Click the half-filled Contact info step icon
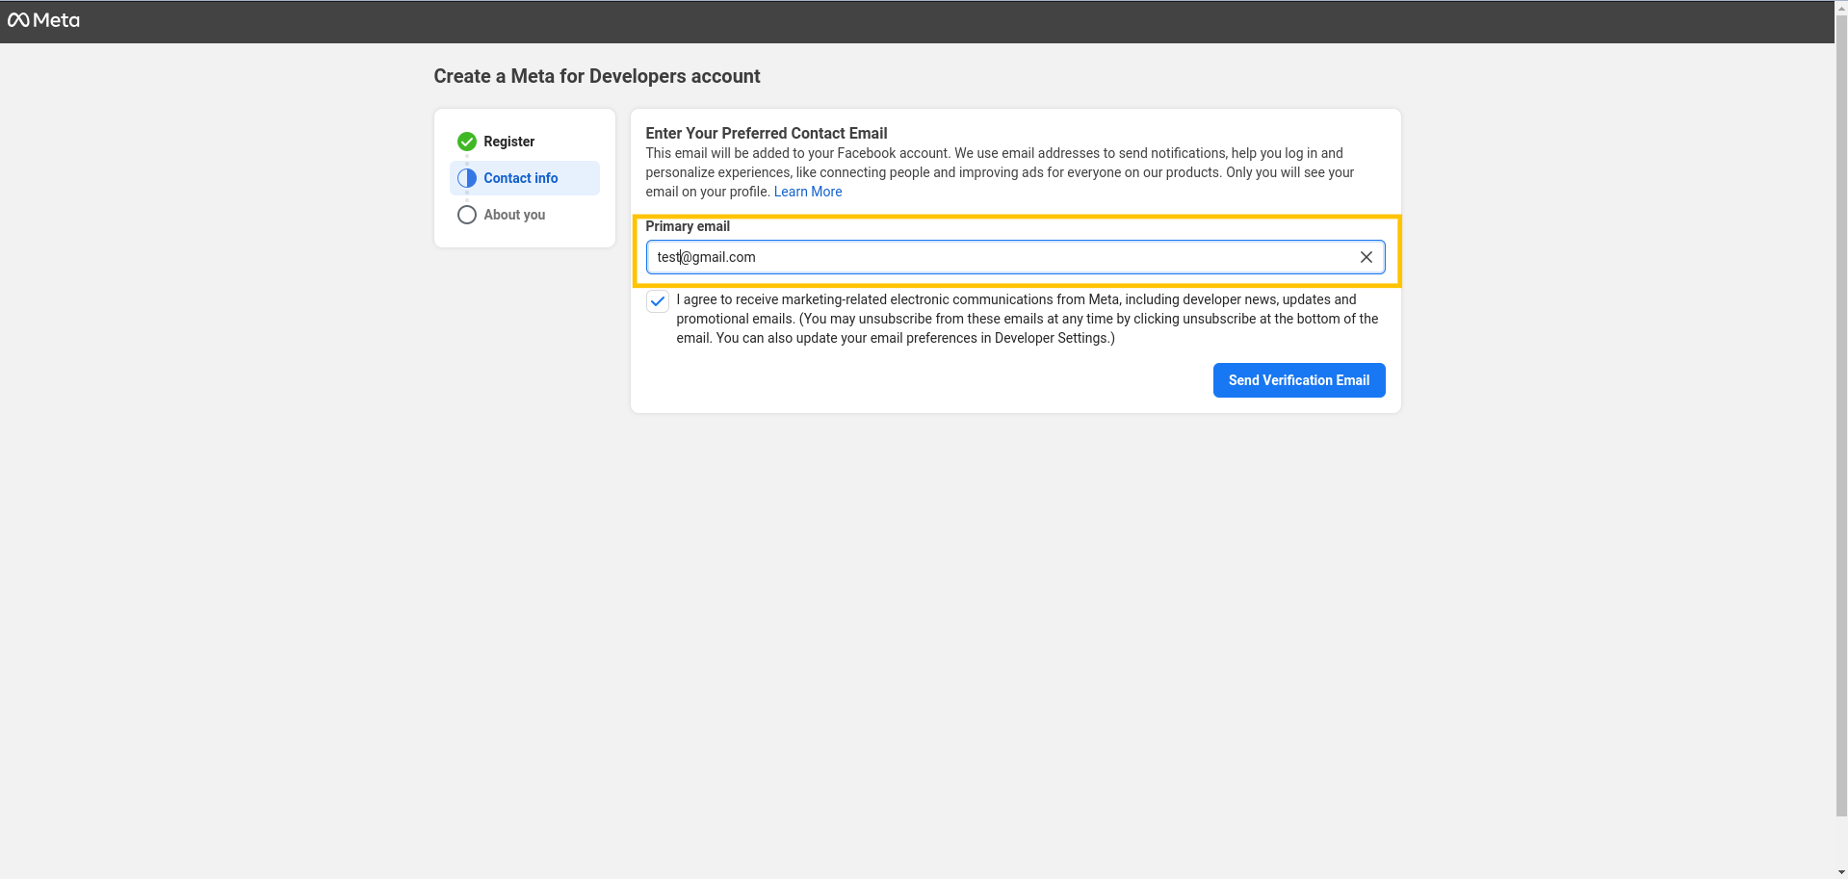The width and height of the screenshot is (1848, 879). point(467,178)
